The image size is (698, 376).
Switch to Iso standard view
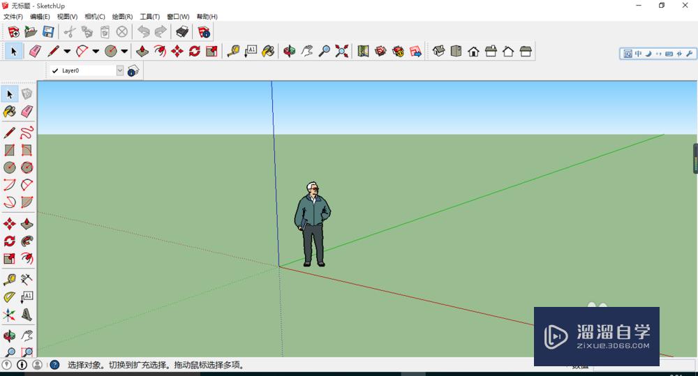pos(439,51)
